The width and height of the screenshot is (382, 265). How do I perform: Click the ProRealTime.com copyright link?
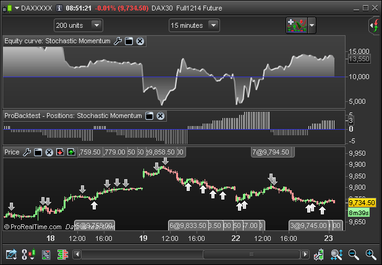33,227
